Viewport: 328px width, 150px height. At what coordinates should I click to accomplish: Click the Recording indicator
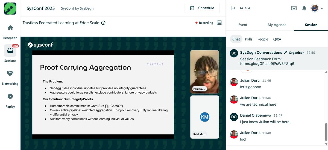coord(204,23)
